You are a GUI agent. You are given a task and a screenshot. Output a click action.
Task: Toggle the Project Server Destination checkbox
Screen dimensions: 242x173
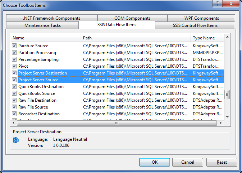click(x=14, y=73)
